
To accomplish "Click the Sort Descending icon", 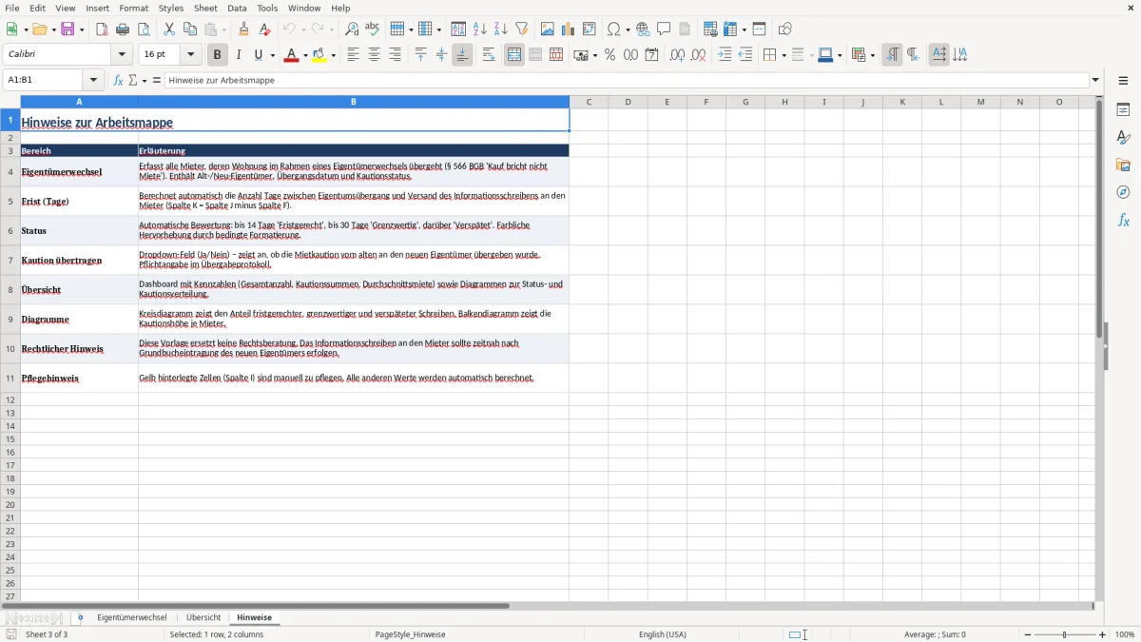I will coord(501,29).
